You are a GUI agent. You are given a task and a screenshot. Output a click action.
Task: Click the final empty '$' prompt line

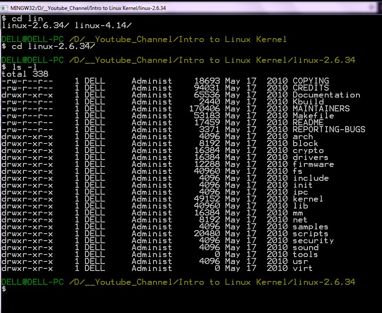3,289
